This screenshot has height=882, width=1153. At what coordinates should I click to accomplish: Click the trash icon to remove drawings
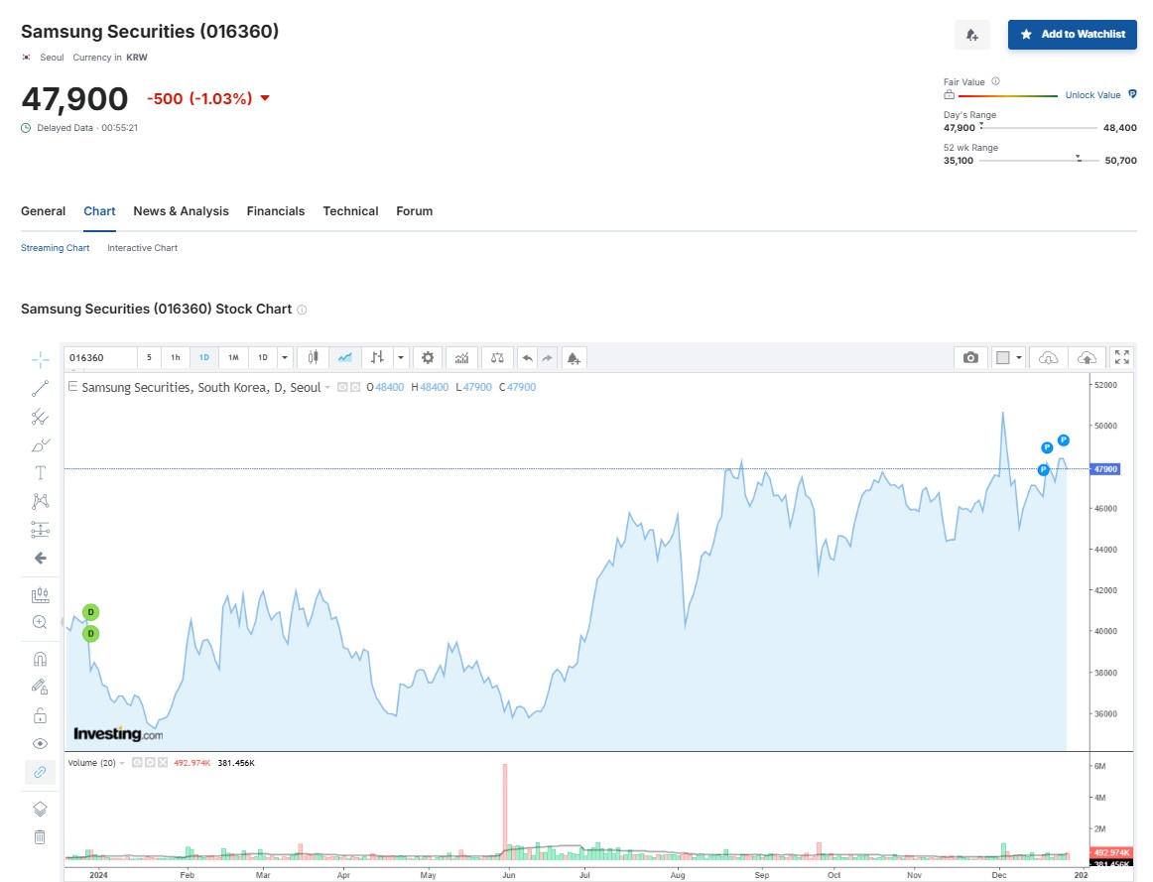[41, 837]
